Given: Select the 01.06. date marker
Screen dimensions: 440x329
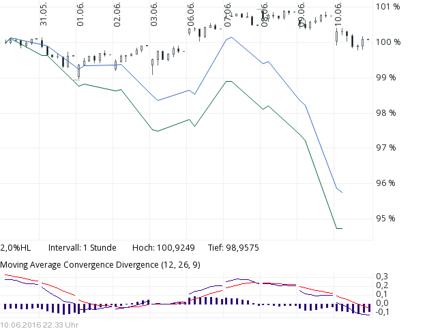Looking at the screenshot, I should 80,14.
